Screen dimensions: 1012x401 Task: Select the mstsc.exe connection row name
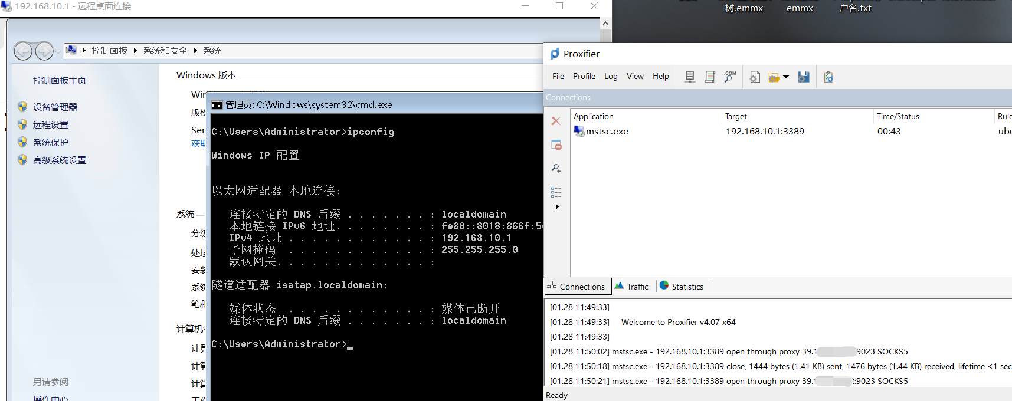[x=607, y=132]
